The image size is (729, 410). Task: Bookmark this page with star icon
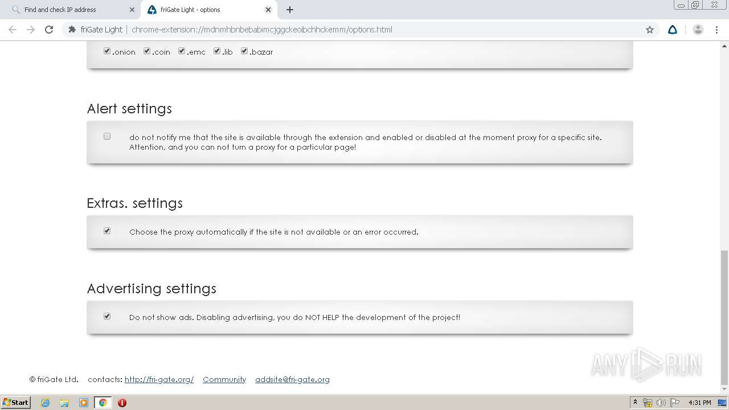650,30
